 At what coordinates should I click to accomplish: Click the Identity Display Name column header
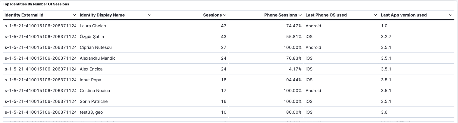(x=102, y=15)
